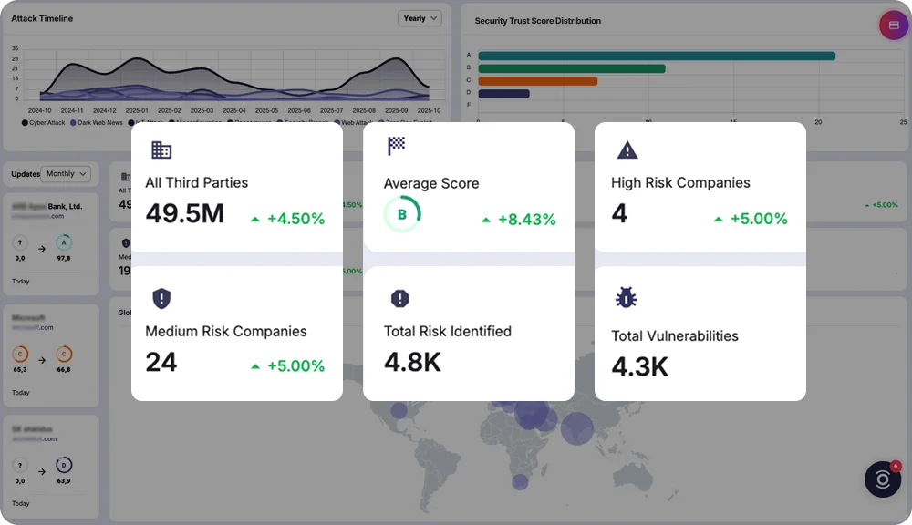Image resolution: width=912 pixels, height=525 pixels.
Task: Click the shield icon above Medium Risk Companies
Action: point(161,298)
